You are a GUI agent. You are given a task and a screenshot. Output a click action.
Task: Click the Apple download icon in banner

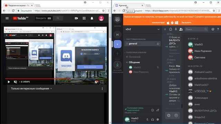tap(168, 23)
